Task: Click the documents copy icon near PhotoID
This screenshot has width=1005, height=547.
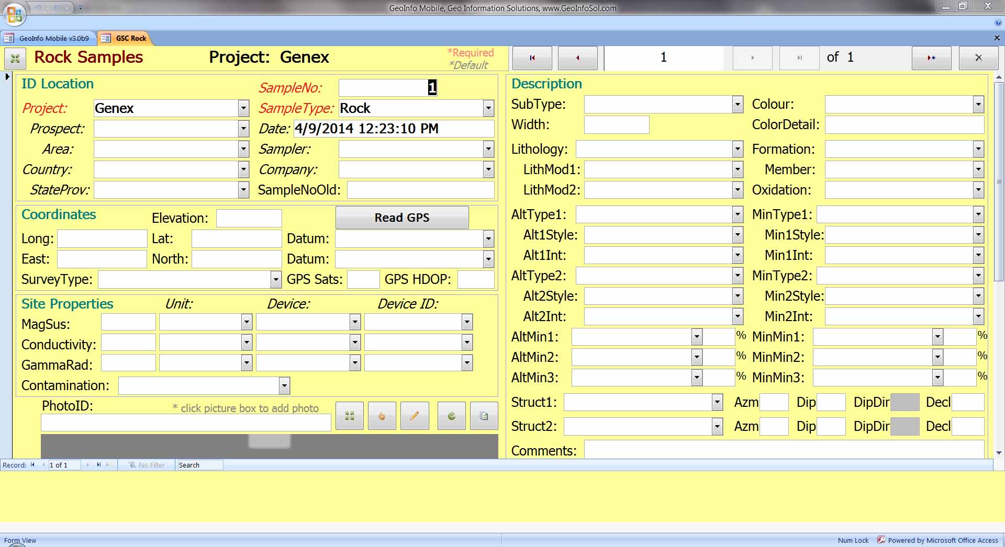Action: tap(484, 416)
